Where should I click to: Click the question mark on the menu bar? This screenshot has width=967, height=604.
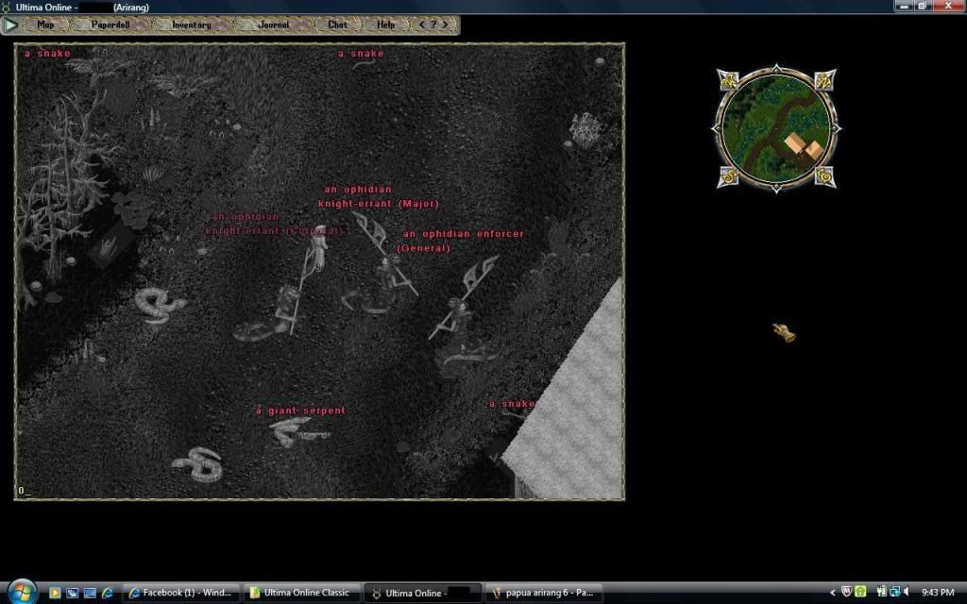click(433, 25)
